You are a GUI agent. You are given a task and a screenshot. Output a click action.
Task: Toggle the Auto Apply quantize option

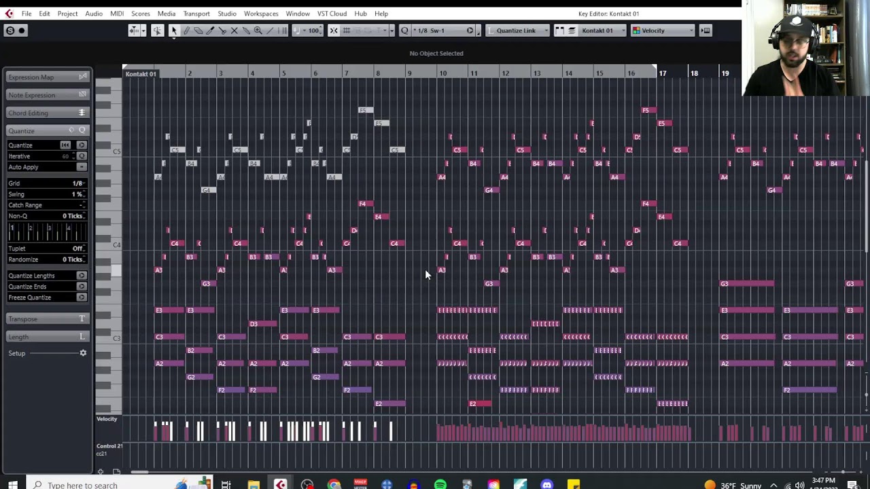point(82,167)
